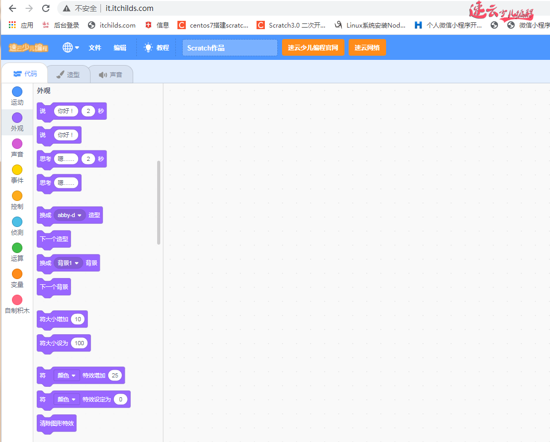Open the 侦测 (Sensing) block category
This screenshot has width=550, height=442.
click(x=17, y=222)
